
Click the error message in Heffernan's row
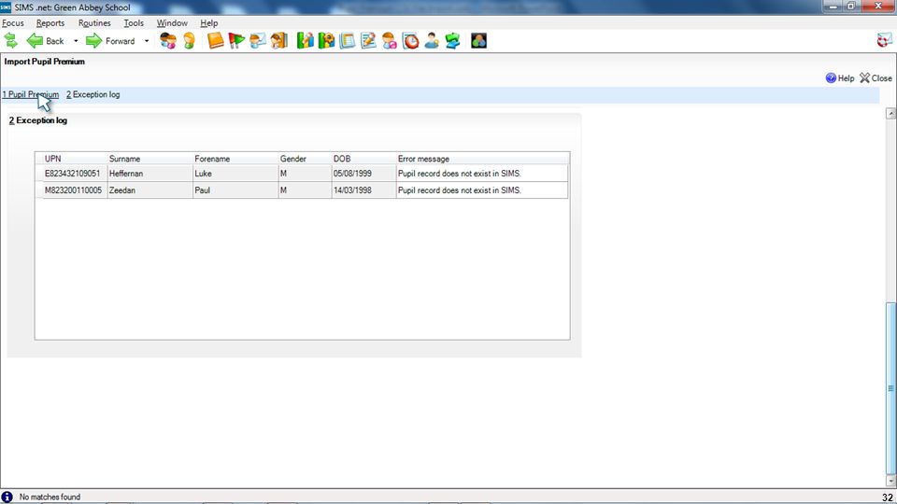tap(482, 174)
